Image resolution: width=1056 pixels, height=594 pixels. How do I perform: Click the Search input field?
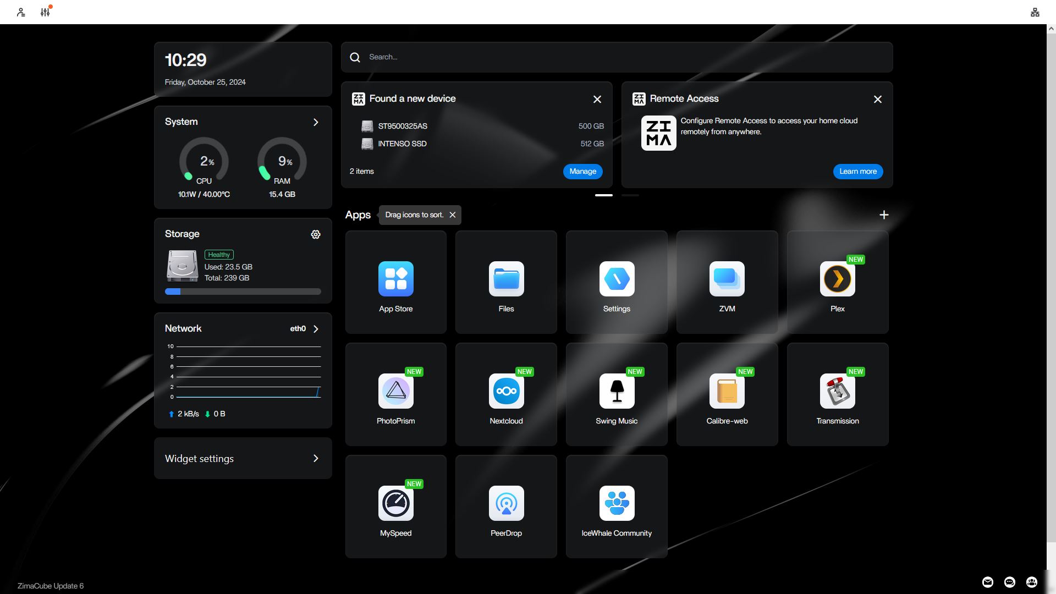(616, 57)
